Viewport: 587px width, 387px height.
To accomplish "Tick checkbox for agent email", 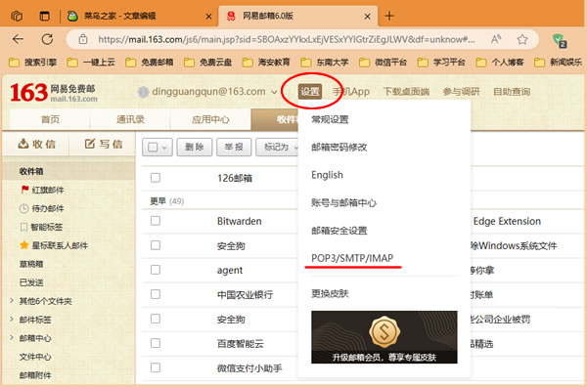I will click(156, 270).
